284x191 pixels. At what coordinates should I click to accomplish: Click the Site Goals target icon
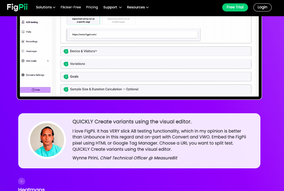point(23,61)
